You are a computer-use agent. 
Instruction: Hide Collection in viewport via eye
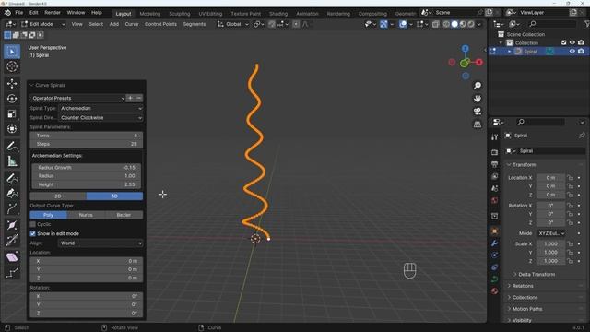[x=572, y=42]
